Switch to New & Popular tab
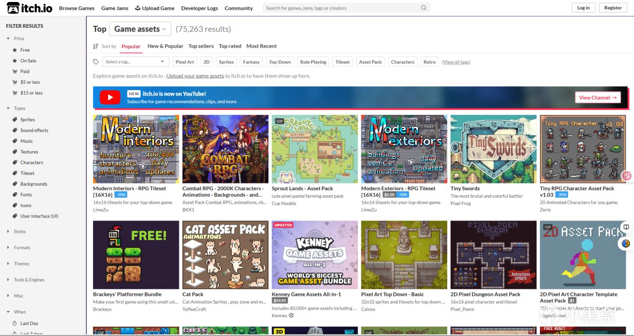This screenshot has height=336, width=634. (x=165, y=46)
